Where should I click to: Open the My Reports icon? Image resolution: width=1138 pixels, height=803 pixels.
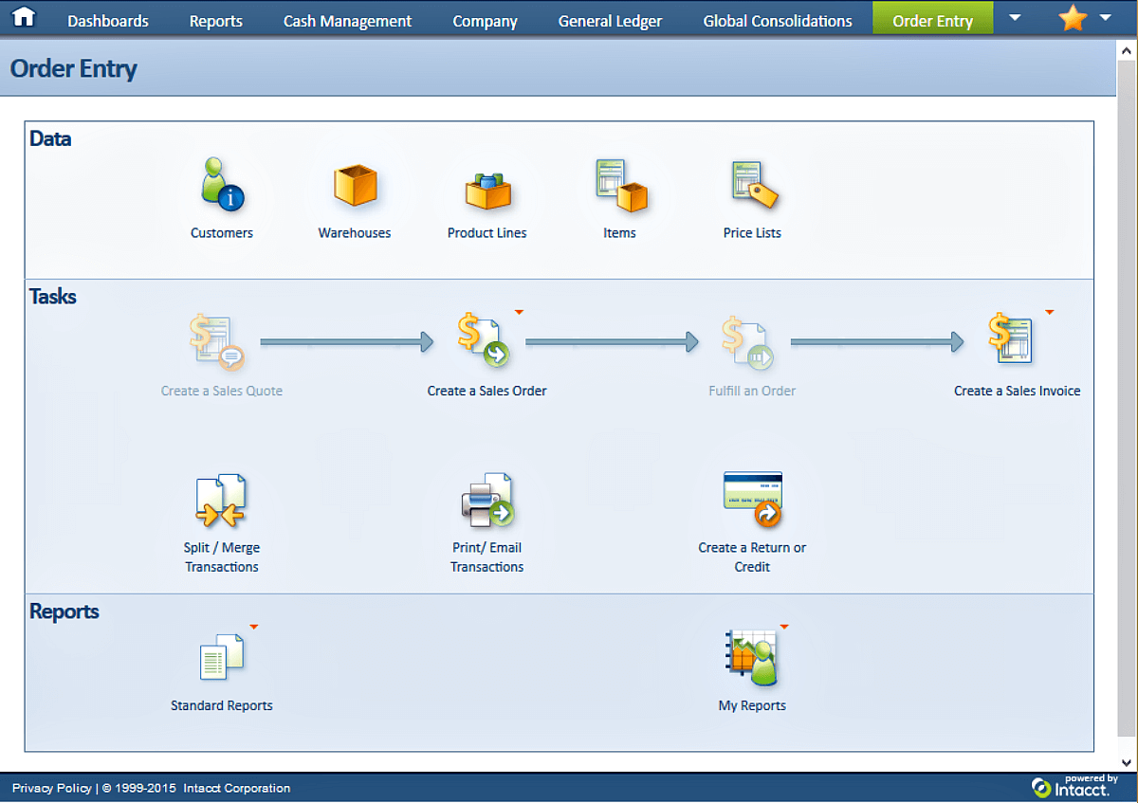click(752, 656)
